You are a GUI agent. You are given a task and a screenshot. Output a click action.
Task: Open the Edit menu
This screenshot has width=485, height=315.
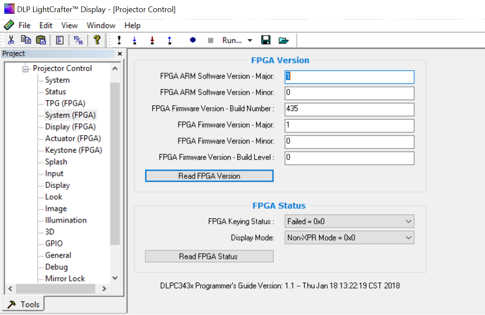pos(46,26)
